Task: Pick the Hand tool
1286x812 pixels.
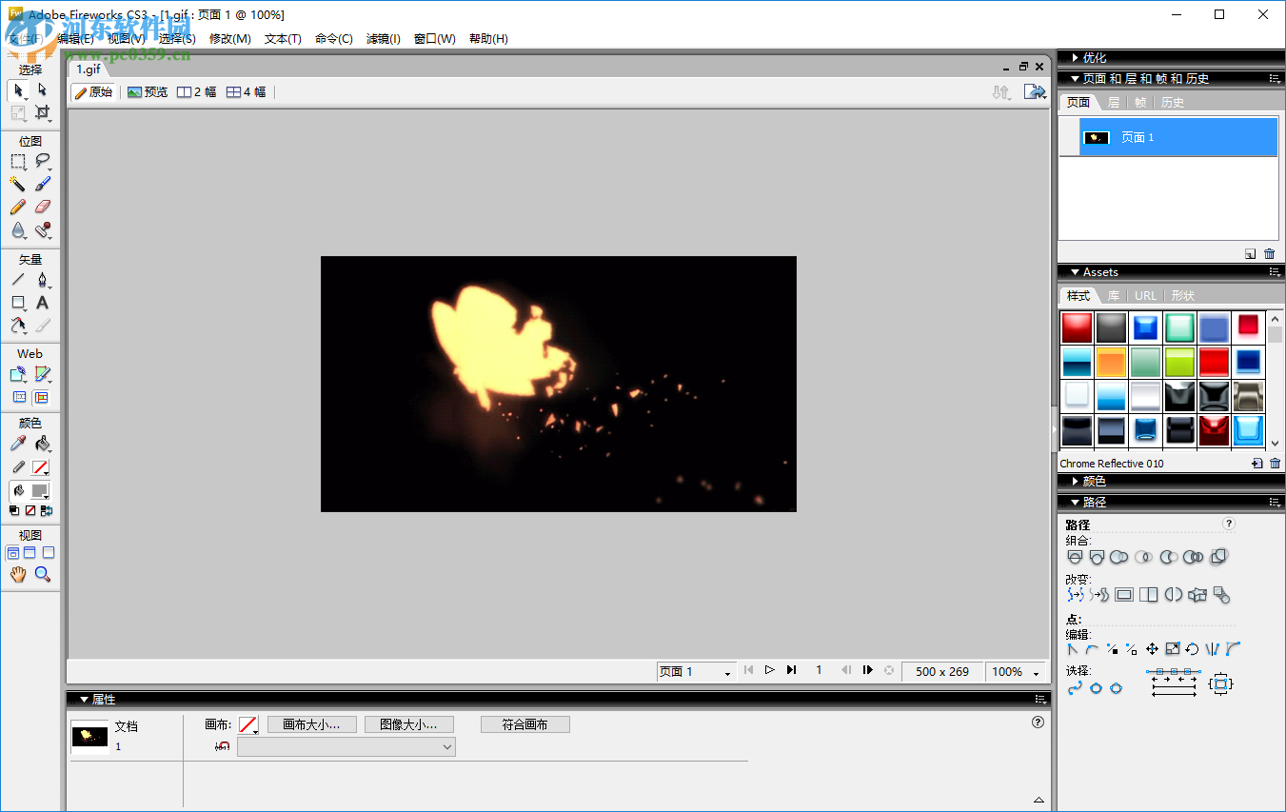Action: click(18, 573)
